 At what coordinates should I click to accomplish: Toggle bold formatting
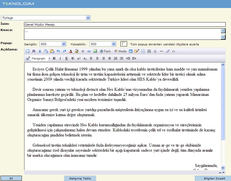(54, 58)
